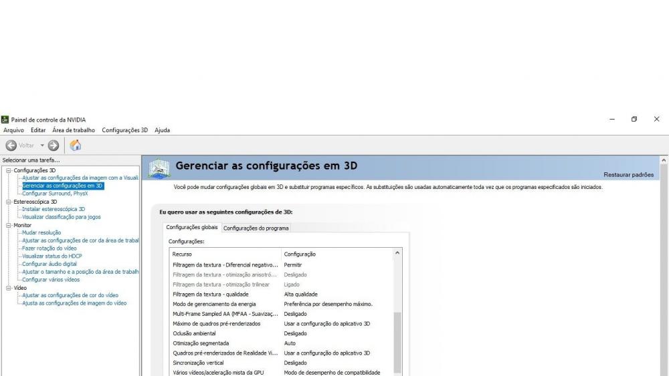Screen dimensions: 669x376
Task: Click Restaurar padrões link
Action: (x=628, y=174)
